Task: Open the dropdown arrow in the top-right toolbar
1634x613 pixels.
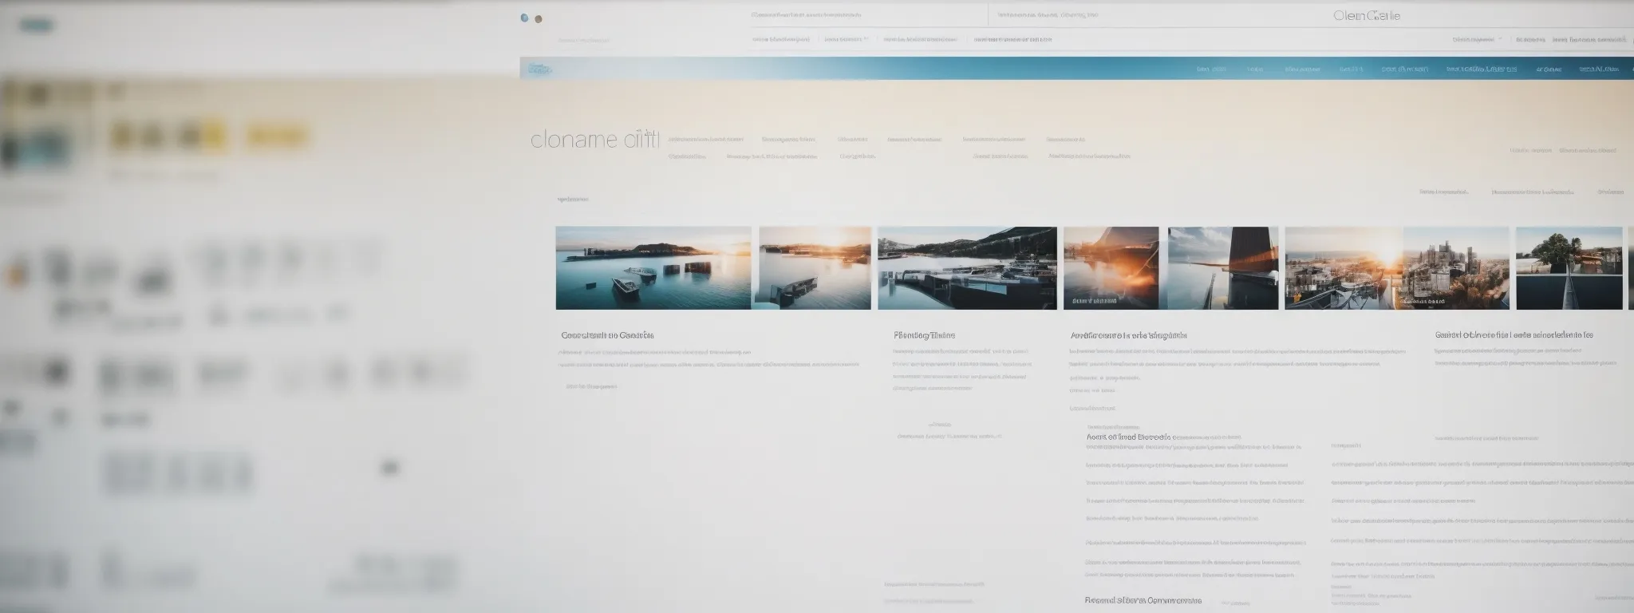Action: coord(1500,39)
